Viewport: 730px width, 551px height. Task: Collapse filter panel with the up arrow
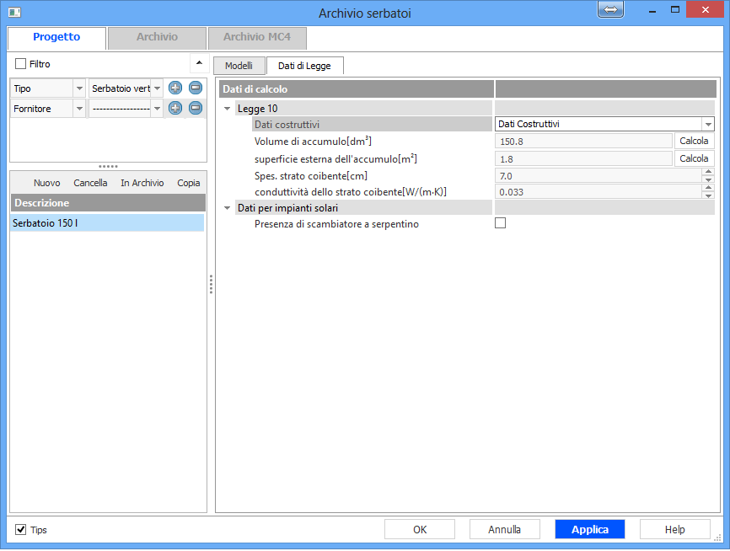pos(198,63)
